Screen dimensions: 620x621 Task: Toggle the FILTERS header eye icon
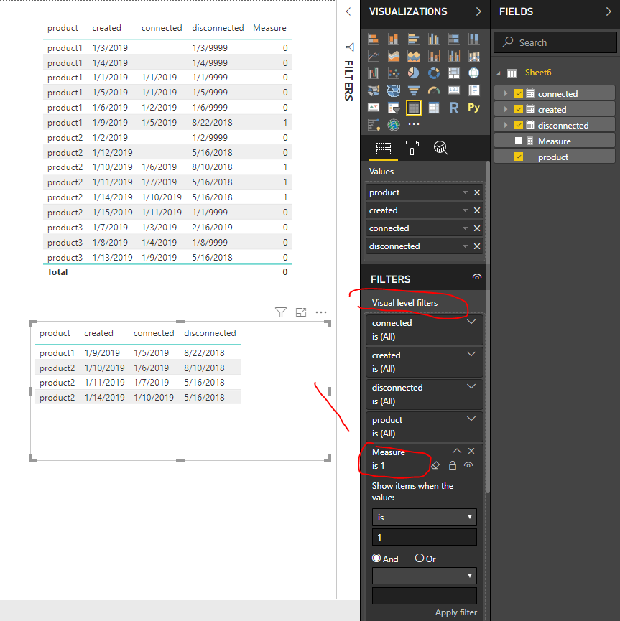477,277
